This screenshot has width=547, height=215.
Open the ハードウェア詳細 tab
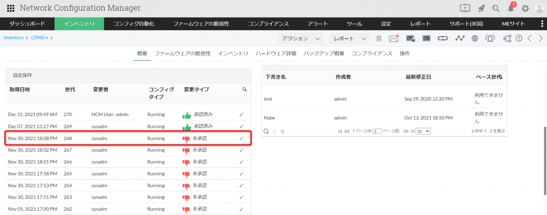coord(276,54)
